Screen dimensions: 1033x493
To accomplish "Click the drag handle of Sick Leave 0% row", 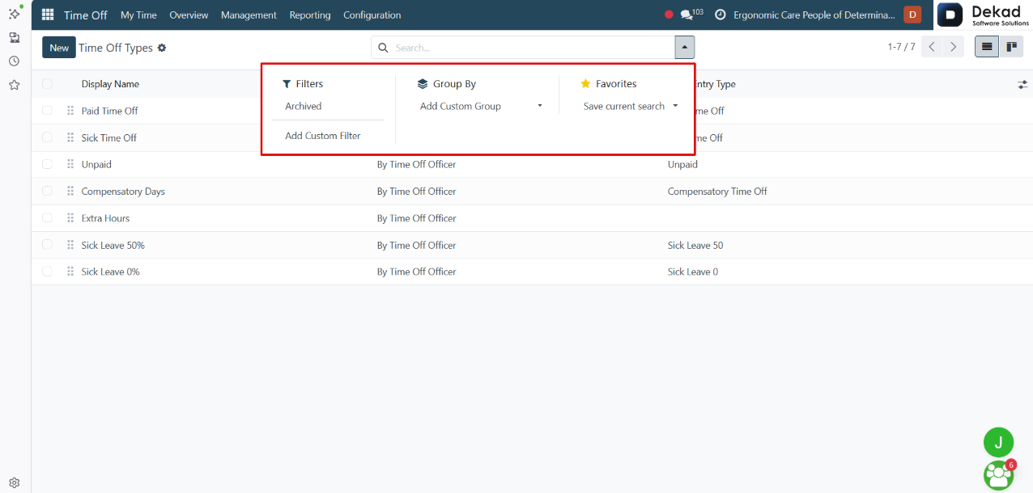I will click(70, 272).
